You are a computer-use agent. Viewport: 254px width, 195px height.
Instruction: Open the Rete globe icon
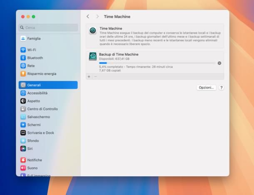coord(23,66)
